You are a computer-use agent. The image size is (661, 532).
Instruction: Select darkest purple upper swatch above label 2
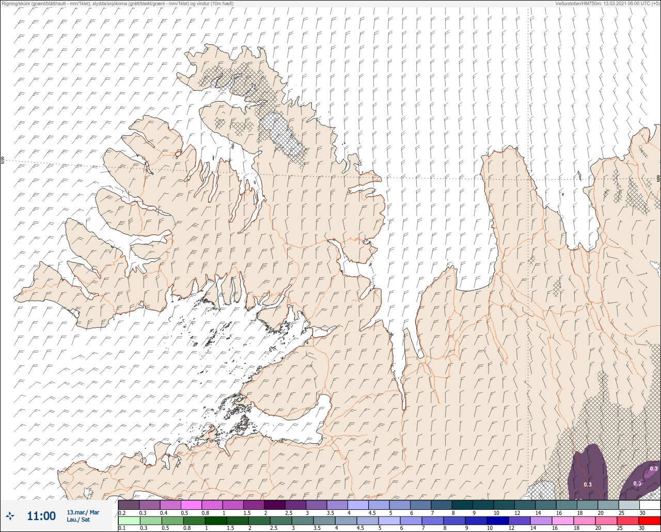[x=274, y=505]
